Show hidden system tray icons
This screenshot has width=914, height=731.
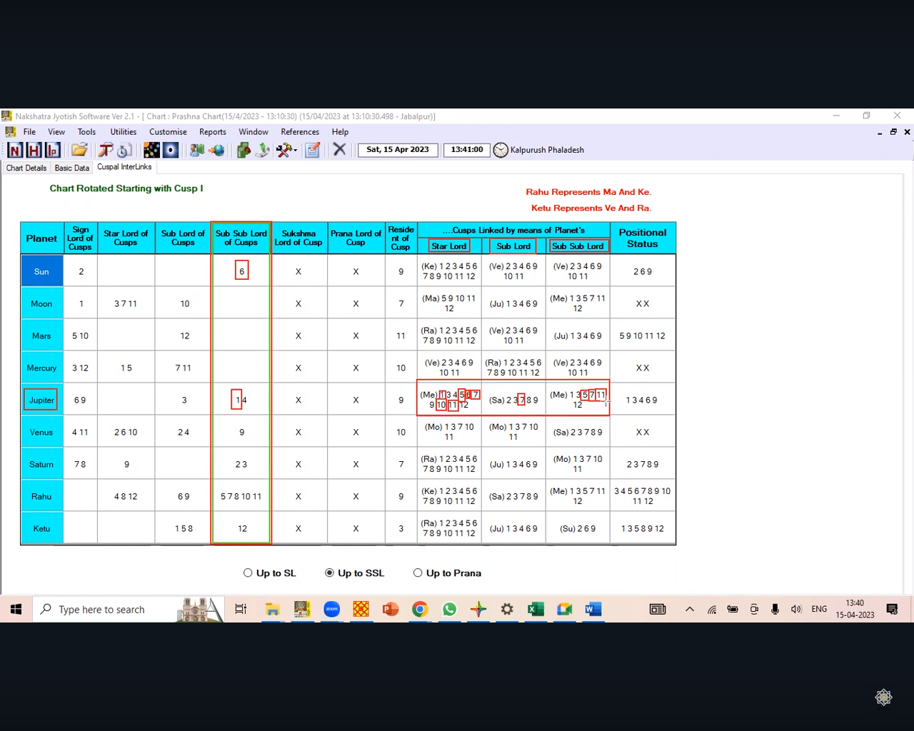(x=689, y=609)
